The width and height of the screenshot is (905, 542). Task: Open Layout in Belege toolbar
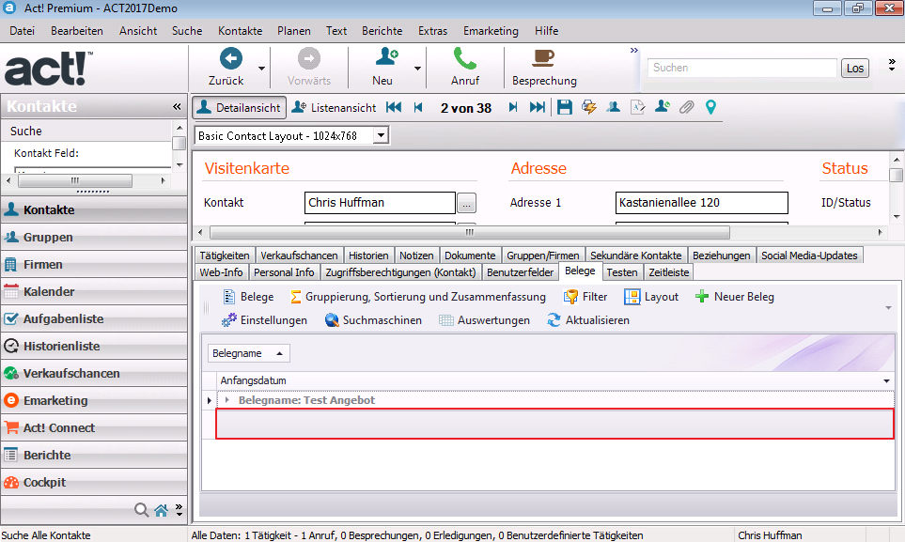point(651,297)
